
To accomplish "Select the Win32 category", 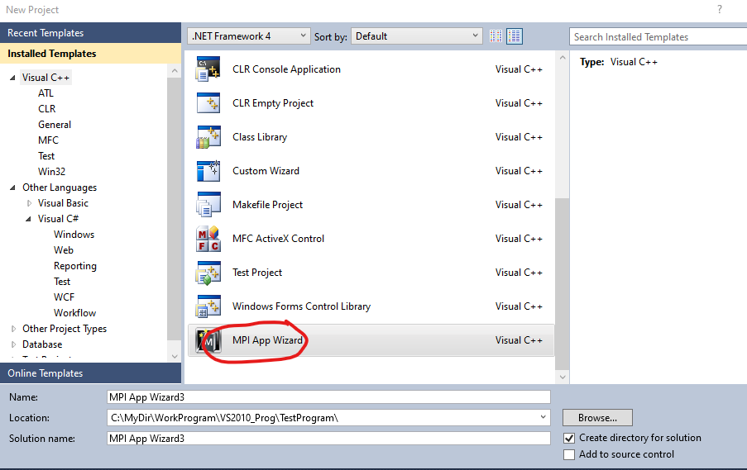I will pos(51,172).
